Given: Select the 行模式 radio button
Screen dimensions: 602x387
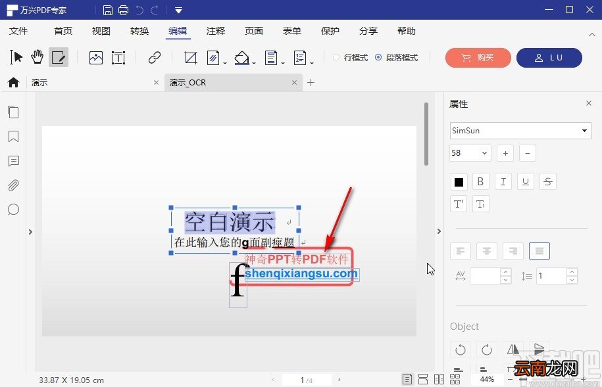Looking at the screenshot, I should (x=336, y=58).
